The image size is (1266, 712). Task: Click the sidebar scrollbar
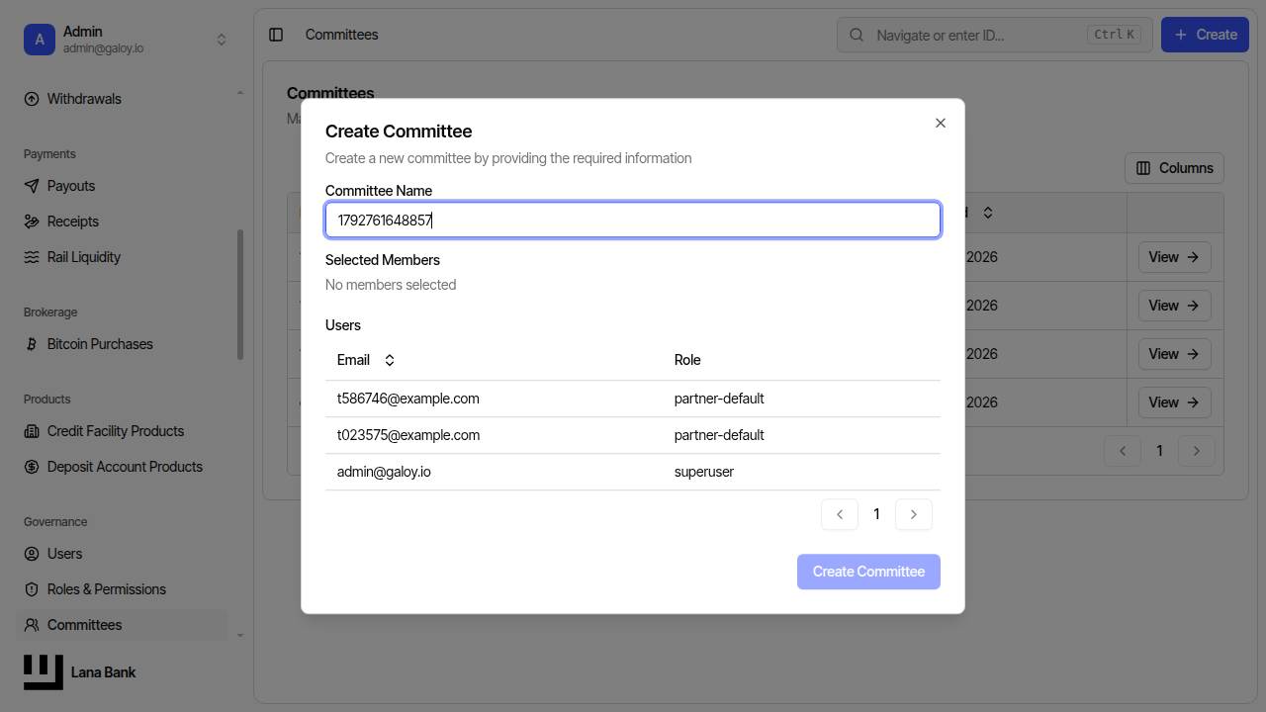(x=240, y=295)
